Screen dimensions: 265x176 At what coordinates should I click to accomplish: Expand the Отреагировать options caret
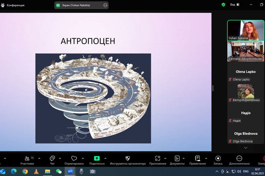point(83,158)
